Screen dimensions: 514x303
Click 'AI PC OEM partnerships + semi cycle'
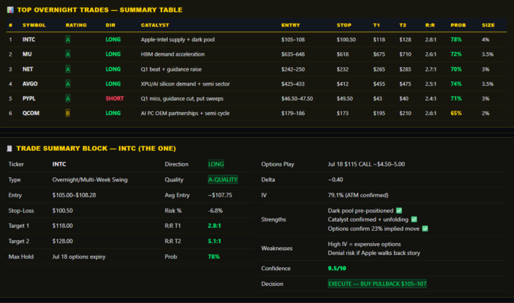point(185,113)
